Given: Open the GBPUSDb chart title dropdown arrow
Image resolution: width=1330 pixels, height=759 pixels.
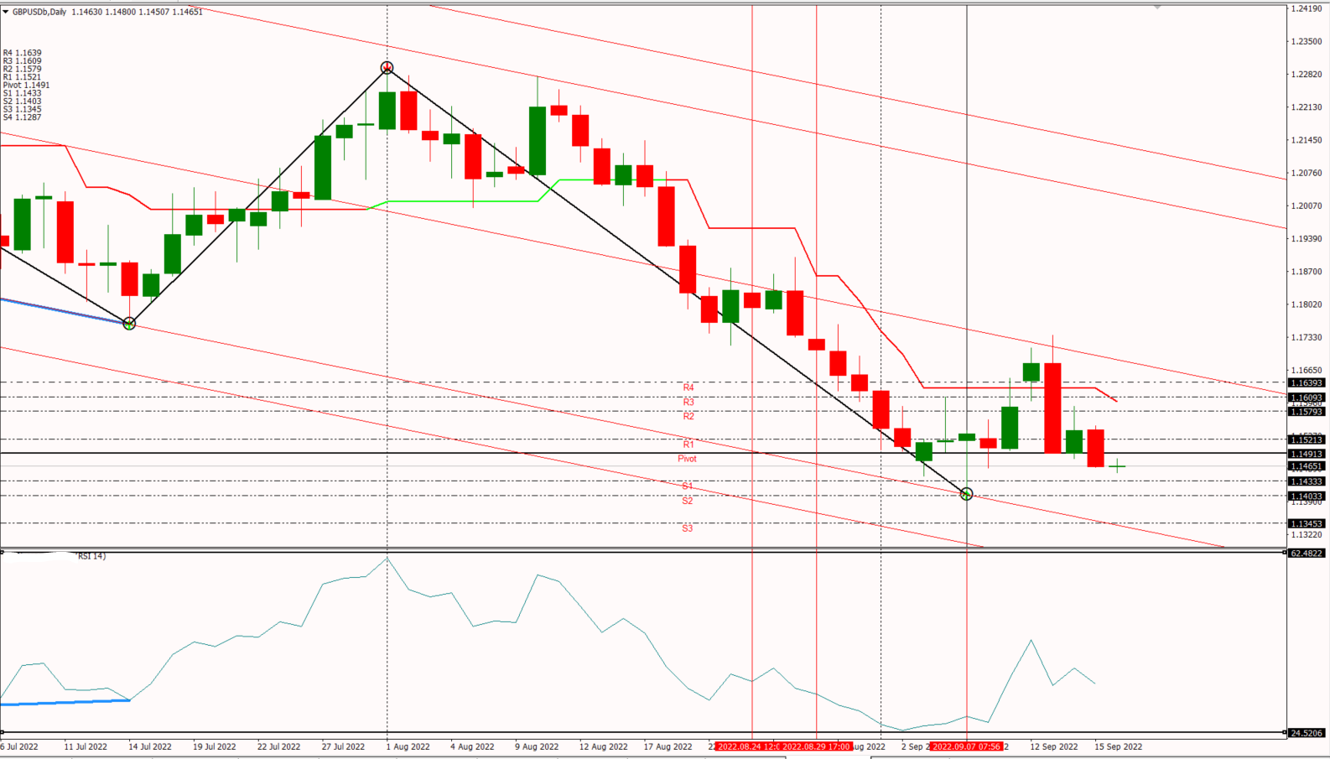Looking at the screenshot, I should pos(5,12).
